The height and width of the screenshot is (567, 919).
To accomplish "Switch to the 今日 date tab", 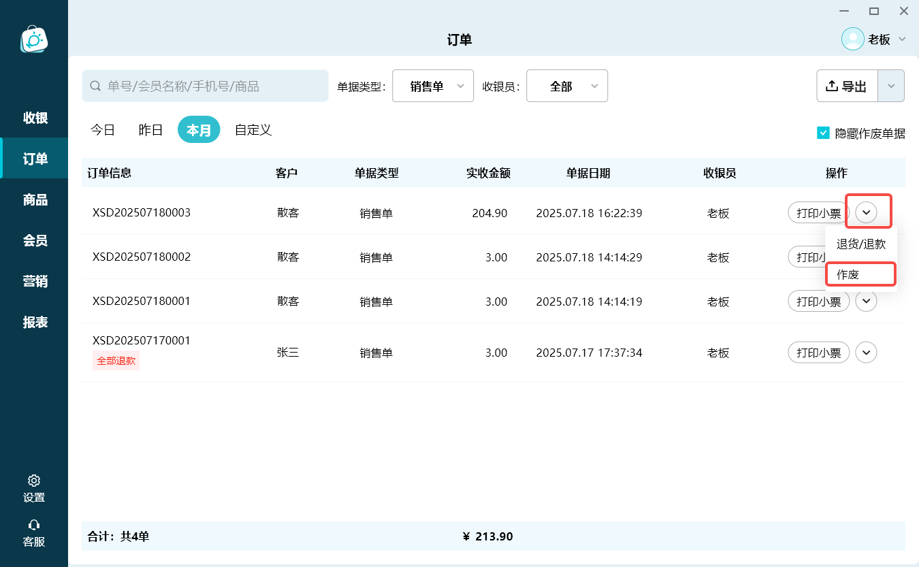I will coord(103,129).
